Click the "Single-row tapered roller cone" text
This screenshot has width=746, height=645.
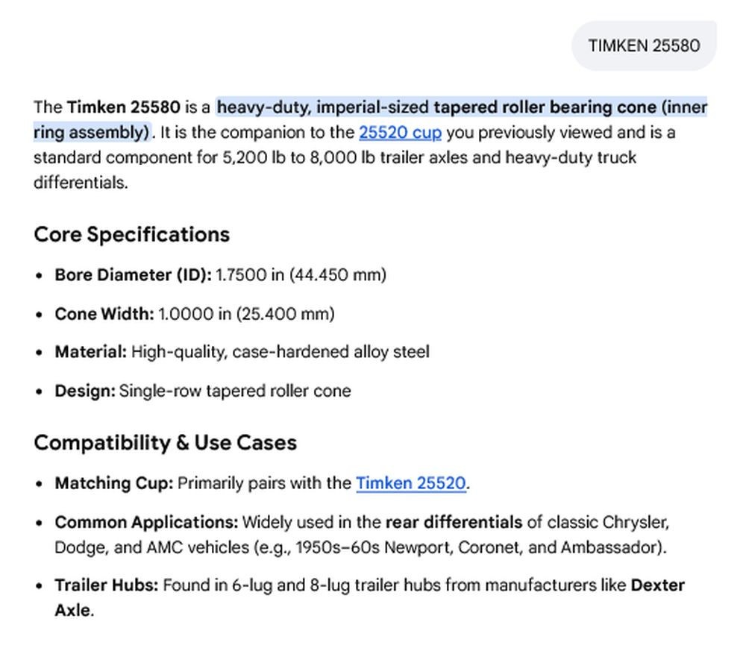click(234, 391)
